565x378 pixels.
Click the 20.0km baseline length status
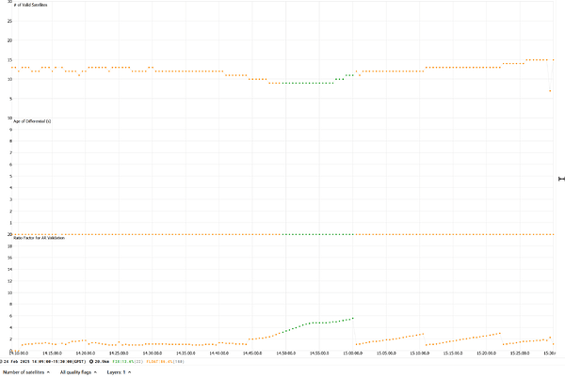point(99,361)
